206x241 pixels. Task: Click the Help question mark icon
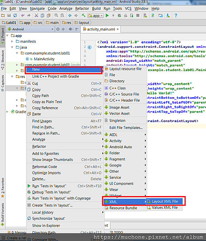pyautogui.click(x=176, y=16)
